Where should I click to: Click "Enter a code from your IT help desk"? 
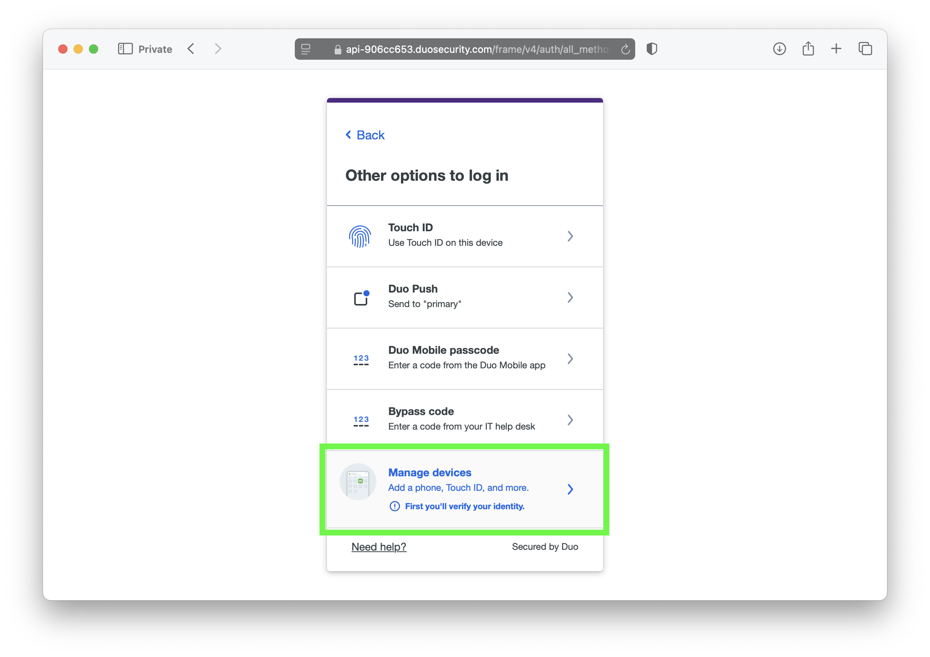click(461, 427)
